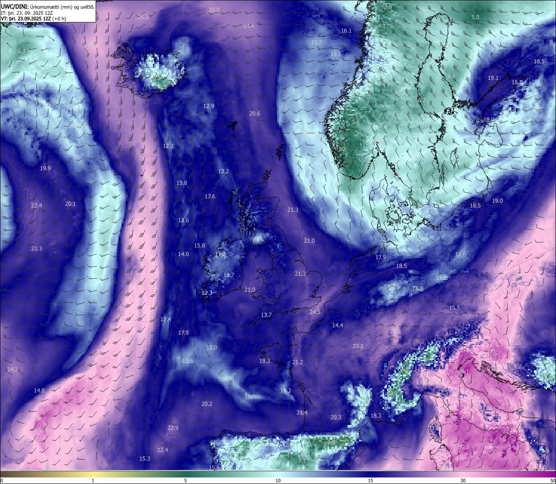Viewport: 556px width, 484px height.
Task: Click the 23.2 value label
Action: pos(358,346)
